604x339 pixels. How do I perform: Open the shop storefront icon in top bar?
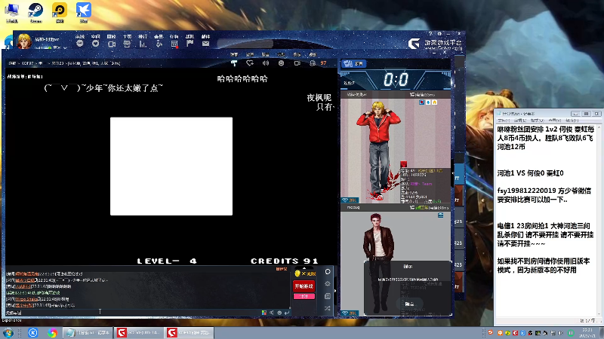tap(127, 44)
